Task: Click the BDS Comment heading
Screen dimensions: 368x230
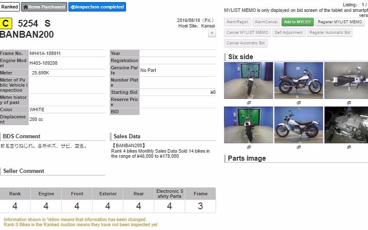Action: [22, 137]
